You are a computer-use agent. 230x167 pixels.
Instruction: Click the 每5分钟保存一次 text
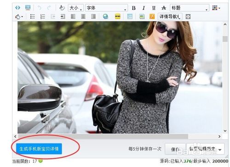tap(145, 149)
